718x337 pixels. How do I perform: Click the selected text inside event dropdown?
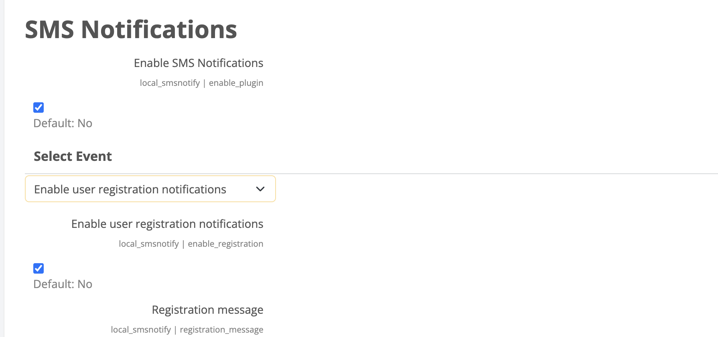pyautogui.click(x=130, y=189)
